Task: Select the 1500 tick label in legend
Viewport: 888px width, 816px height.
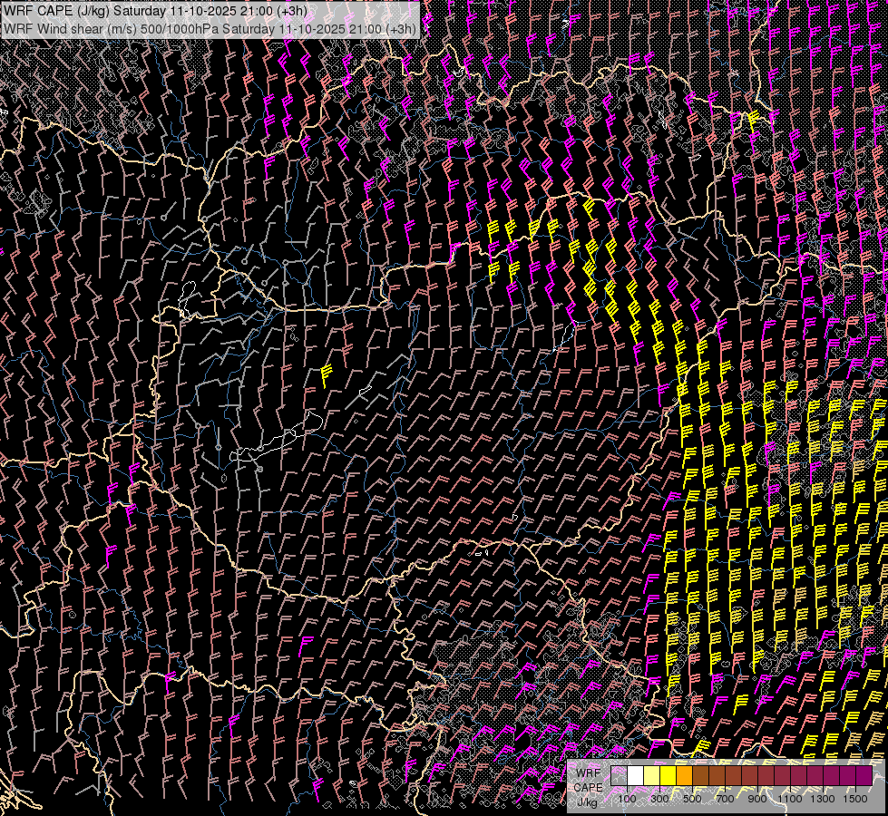Action: tap(855, 799)
